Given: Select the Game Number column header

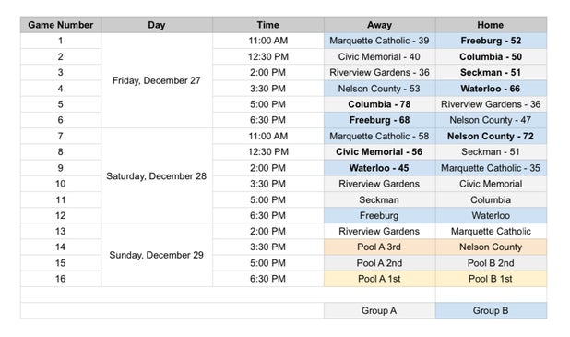Looking at the screenshot, I should coord(61,25).
